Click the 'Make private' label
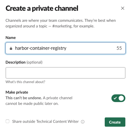This screenshot has height=130, width=130. click(x=17, y=92)
